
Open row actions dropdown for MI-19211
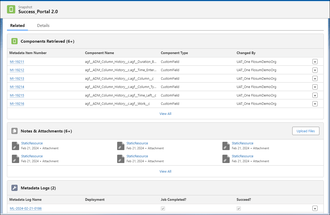[x=315, y=62]
